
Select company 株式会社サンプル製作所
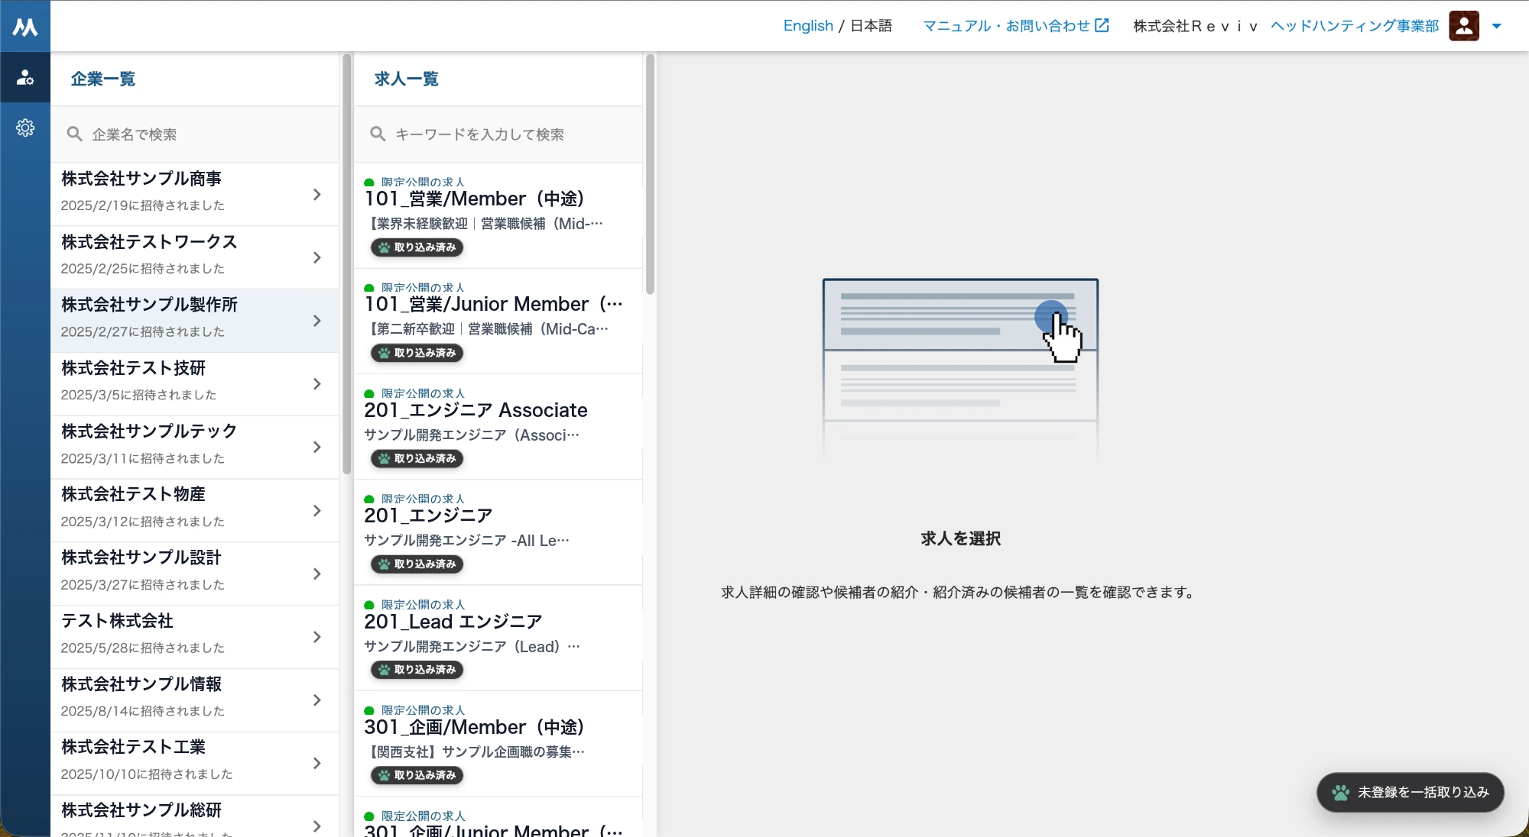195,321
